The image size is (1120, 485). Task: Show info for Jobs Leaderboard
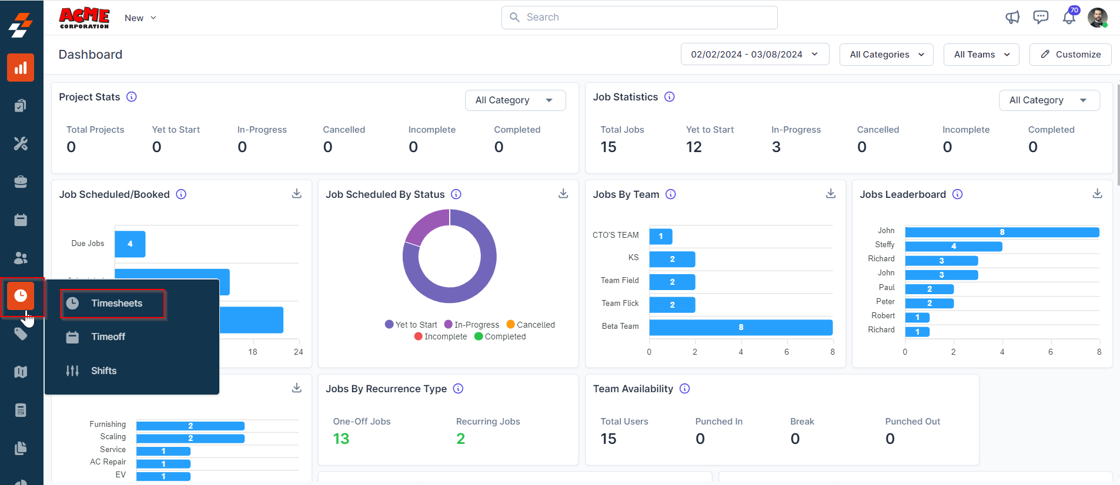click(x=957, y=194)
